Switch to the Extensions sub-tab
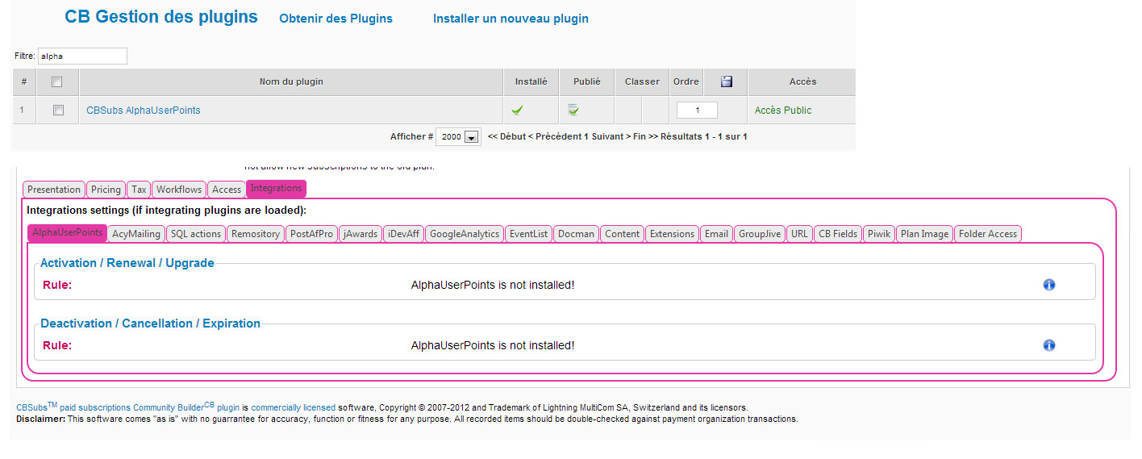The image size is (1142, 459). pyautogui.click(x=672, y=234)
